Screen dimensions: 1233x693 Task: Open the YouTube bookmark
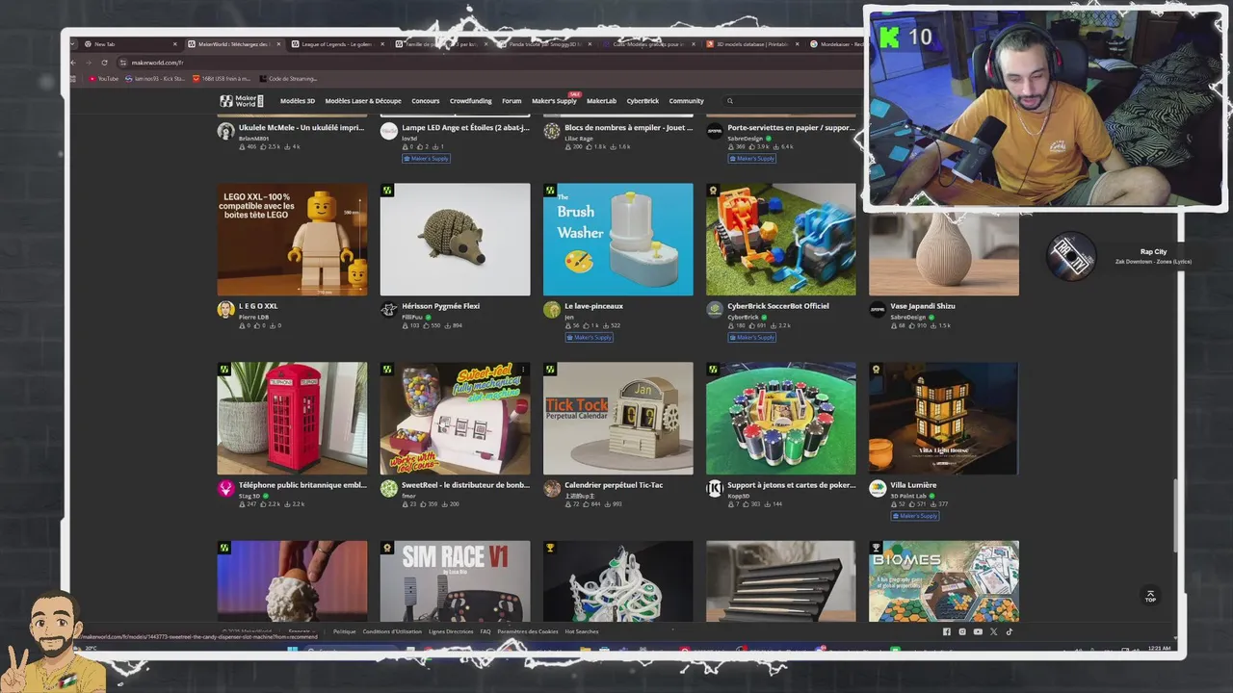coord(102,79)
